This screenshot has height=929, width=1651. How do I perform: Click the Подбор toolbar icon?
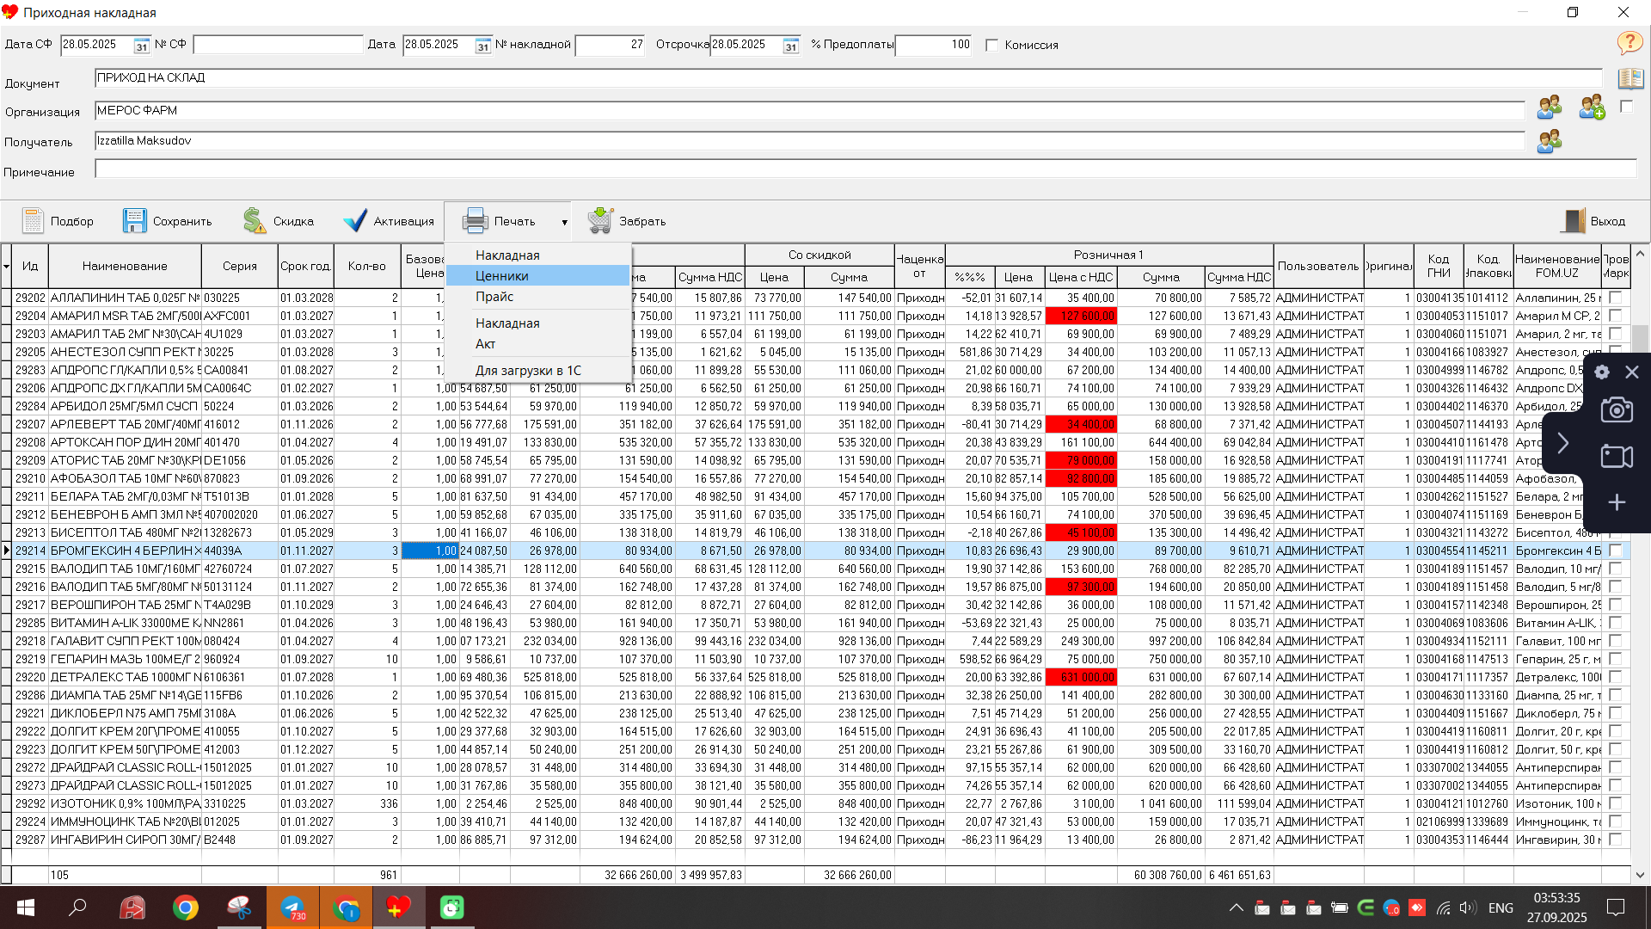[x=33, y=221]
